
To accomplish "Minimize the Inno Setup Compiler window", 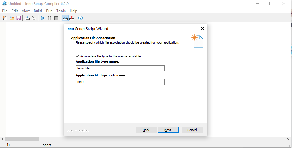I will tap(258, 3).
